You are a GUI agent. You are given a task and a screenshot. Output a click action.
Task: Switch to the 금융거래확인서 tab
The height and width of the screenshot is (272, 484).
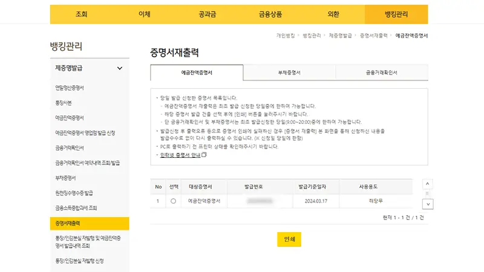pos(382,73)
